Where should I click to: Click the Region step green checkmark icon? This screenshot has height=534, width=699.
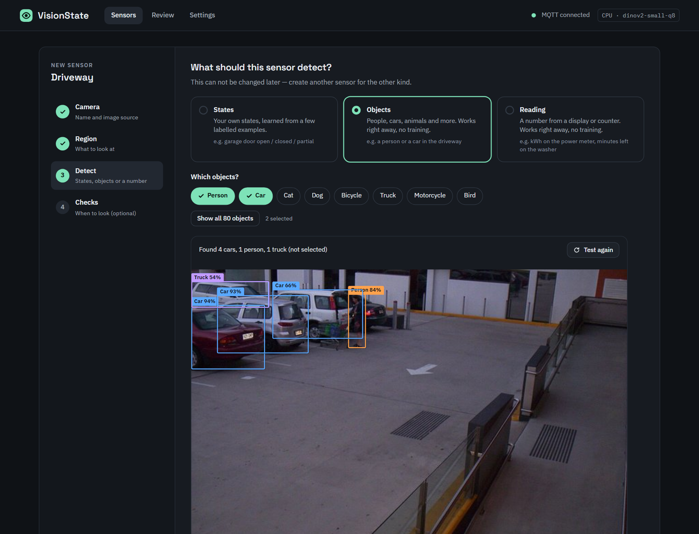pyautogui.click(x=63, y=144)
